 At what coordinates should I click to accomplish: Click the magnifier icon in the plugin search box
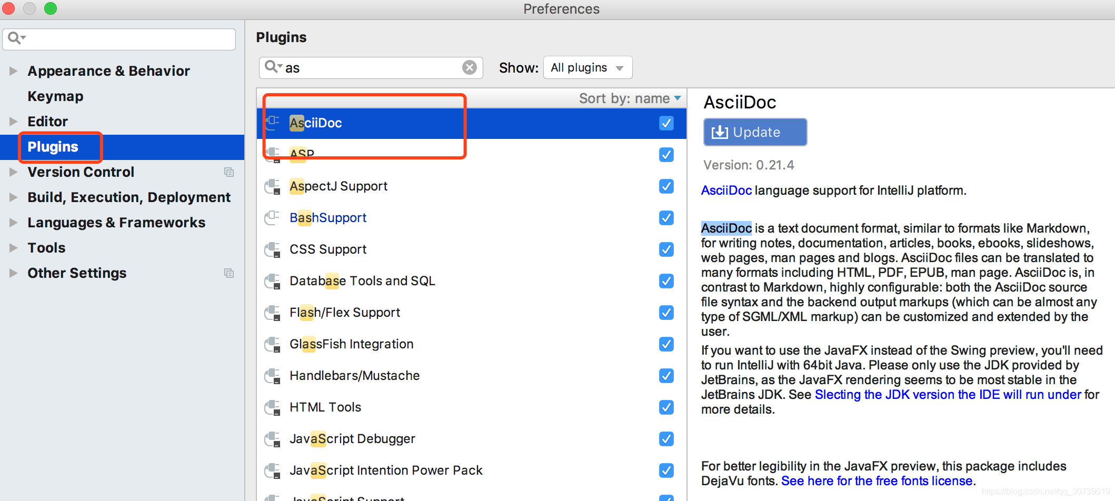pyautogui.click(x=273, y=67)
